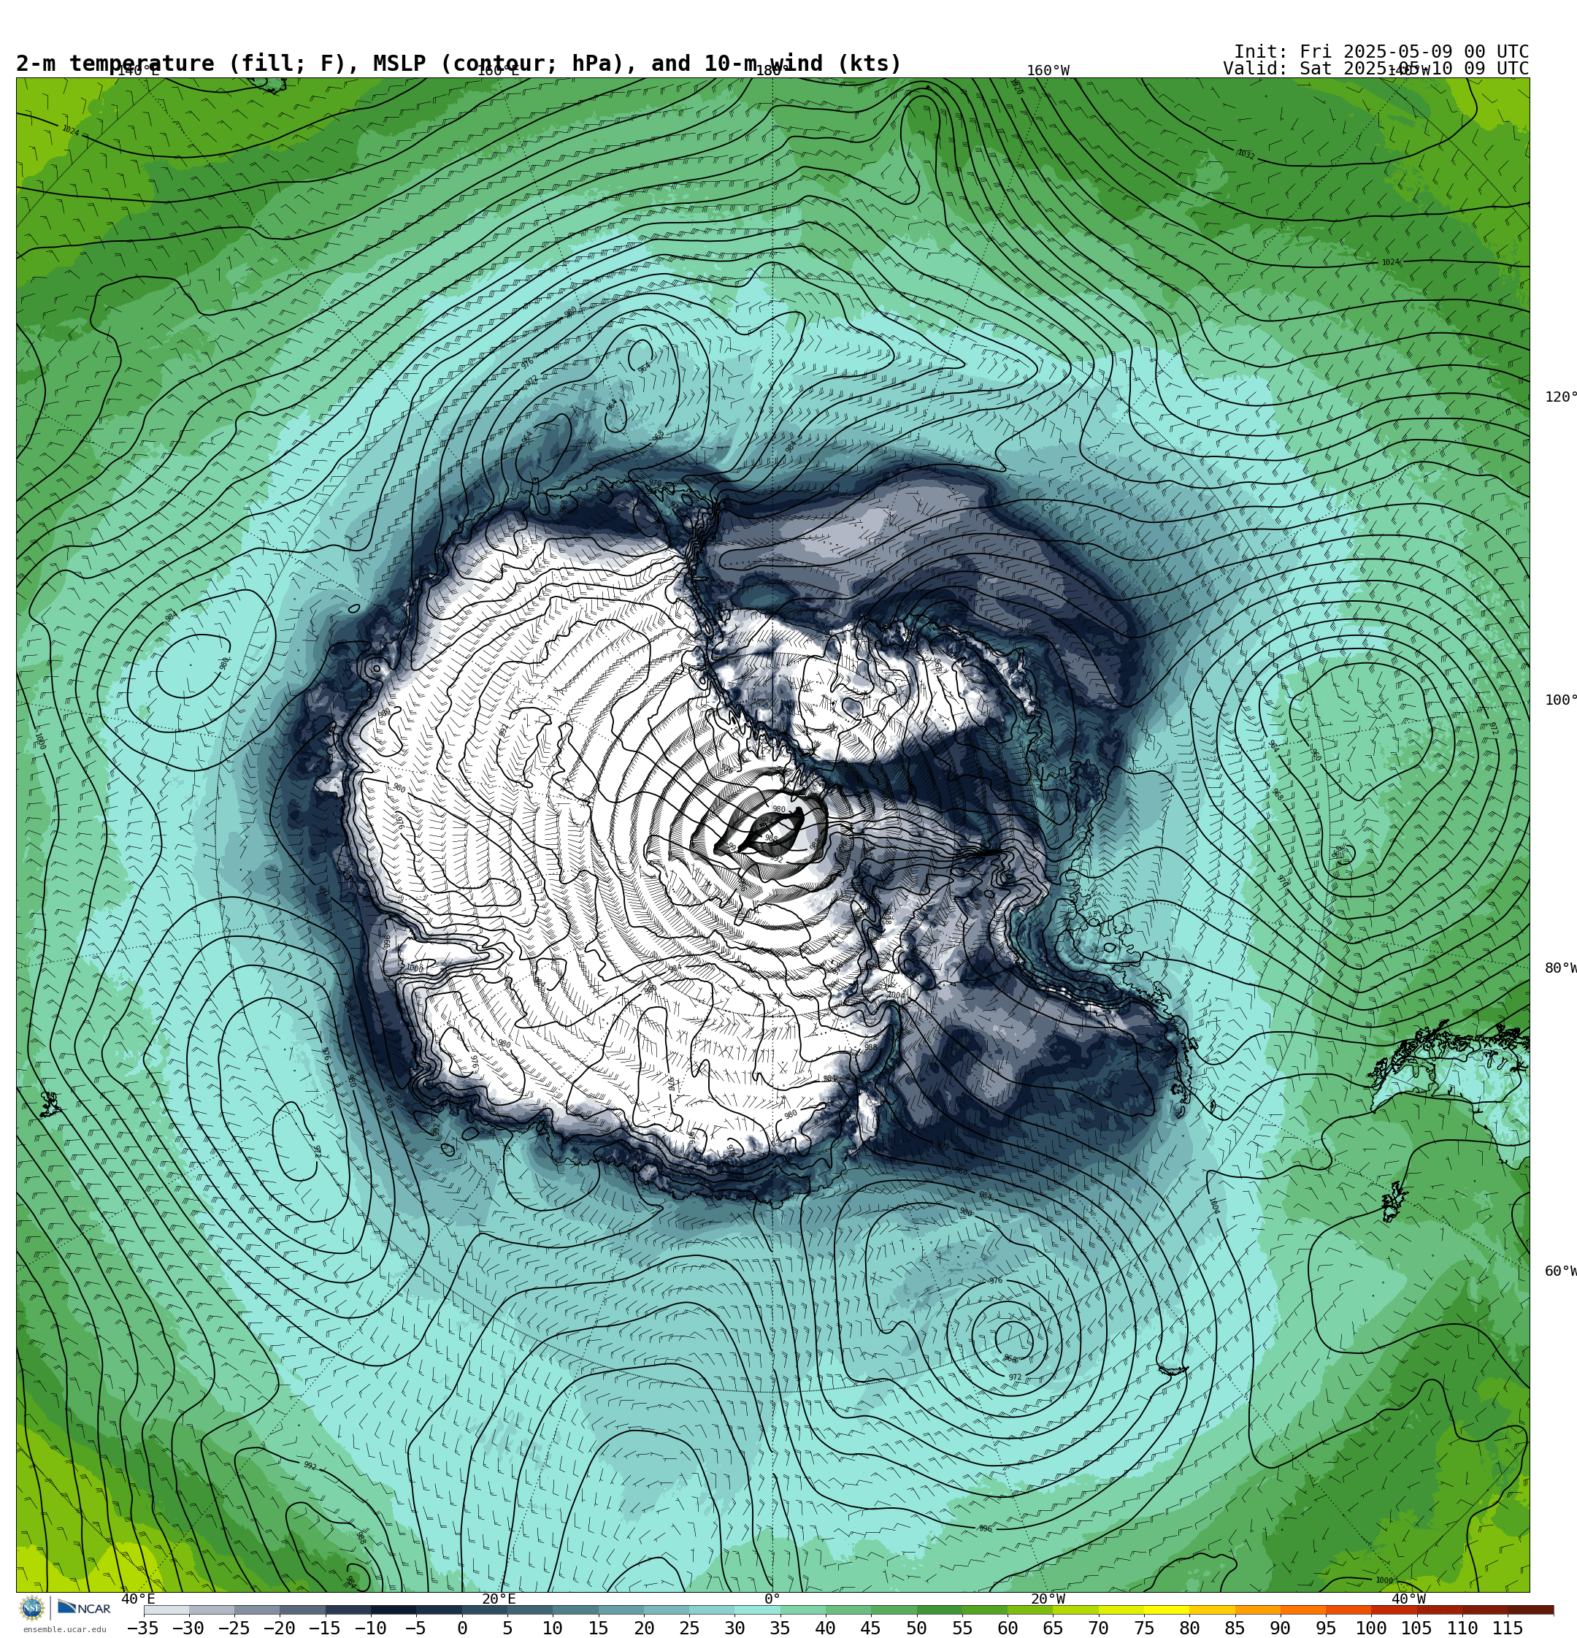Click the '50' colorbar tick label
The height and width of the screenshot is (1638, 1577).
pos(916,1628)
